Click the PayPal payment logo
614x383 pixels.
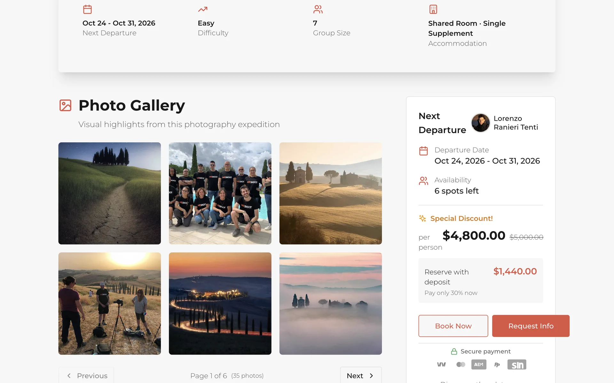497,364
